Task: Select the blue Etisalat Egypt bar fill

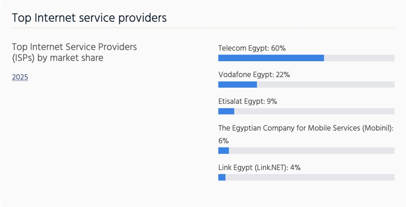Action: [226, 111]
